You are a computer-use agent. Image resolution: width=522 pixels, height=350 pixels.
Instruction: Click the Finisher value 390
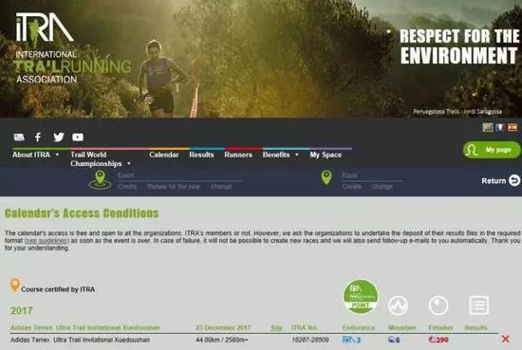[x=438, y=340]
